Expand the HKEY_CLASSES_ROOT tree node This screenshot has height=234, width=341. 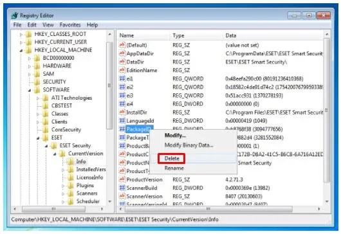(21, 34)
